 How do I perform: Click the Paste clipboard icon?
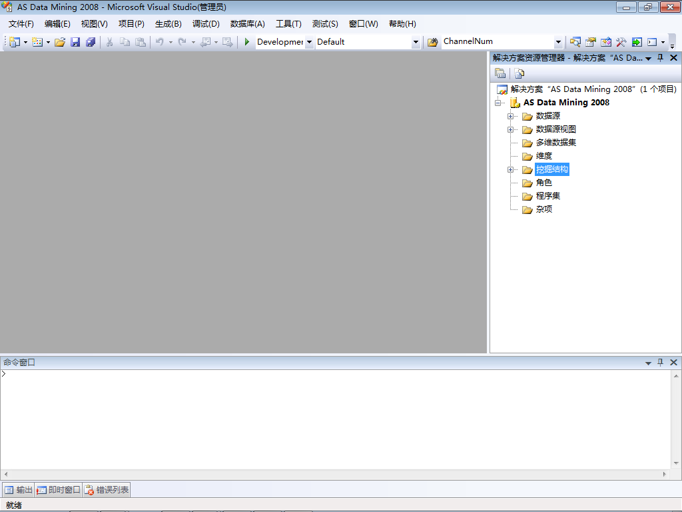coord(140,42)
